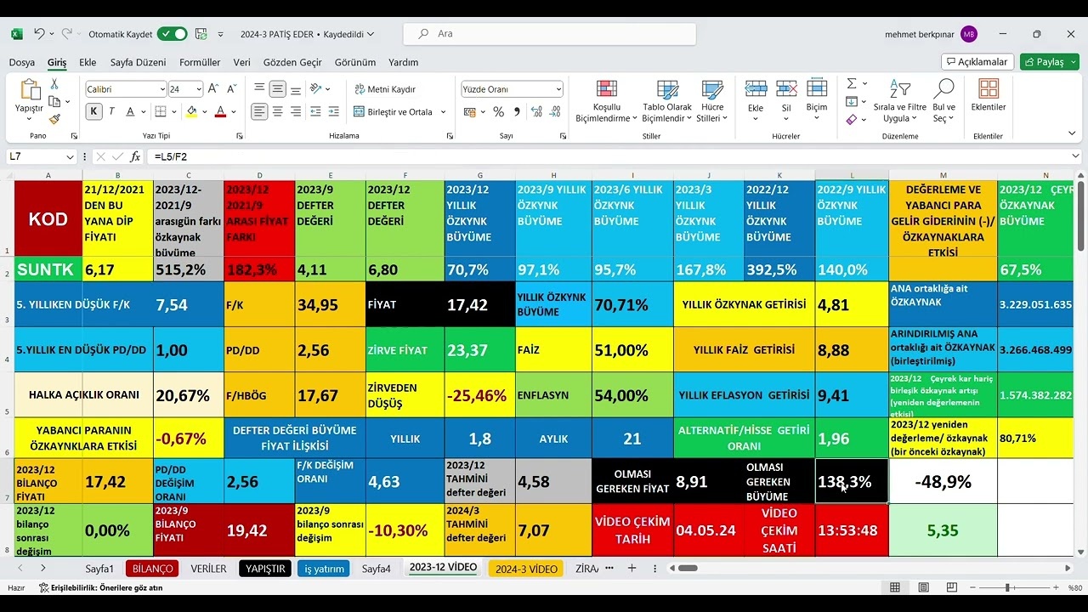Screen dimensions: 1088x612
Task: Toggle Bold (K) formatting
Action: 93,111
